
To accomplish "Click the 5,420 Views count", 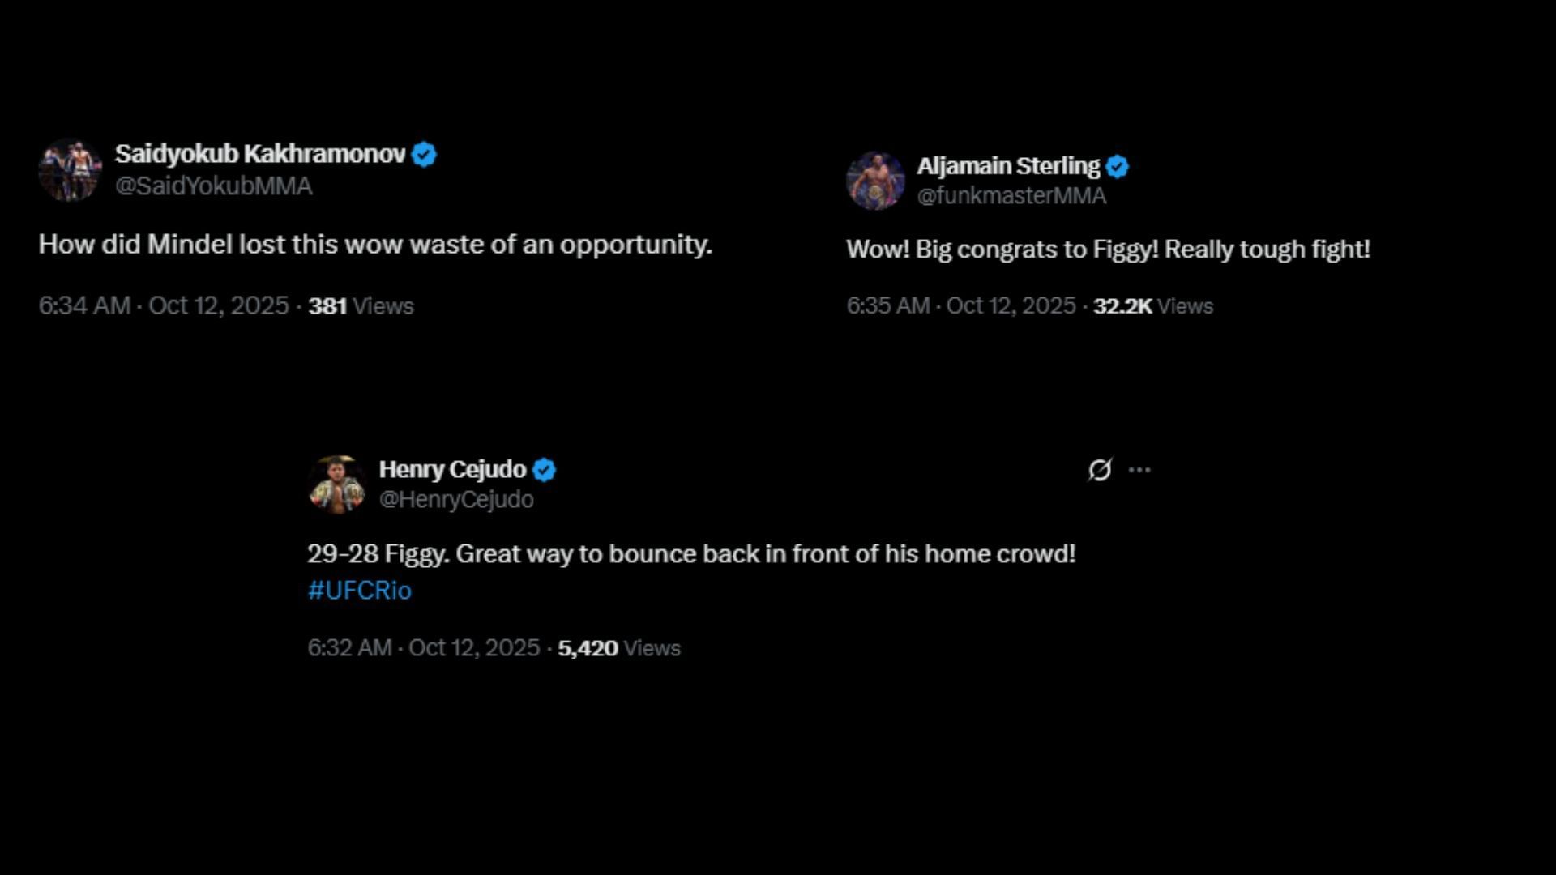I will [x=619, y=648].
